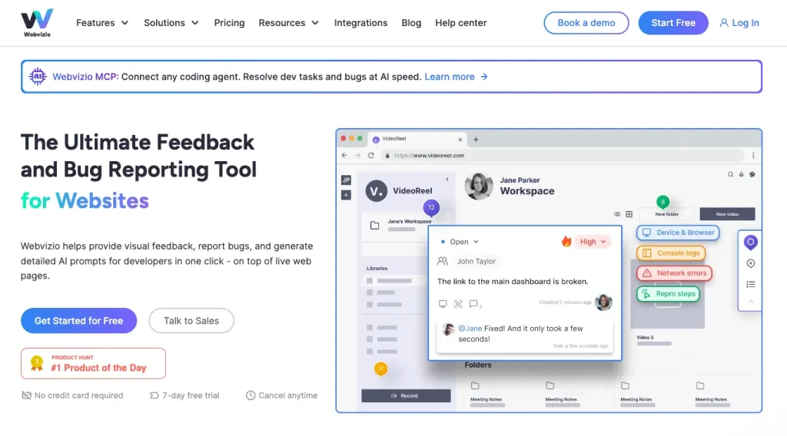This screenshot has width=787, height=436.
Task: Expand the Solutions dropdown menu
Action: click(171, 23)
